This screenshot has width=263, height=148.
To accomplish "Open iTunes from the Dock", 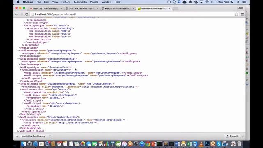I will pyautogui.click(x=124, y=144).
